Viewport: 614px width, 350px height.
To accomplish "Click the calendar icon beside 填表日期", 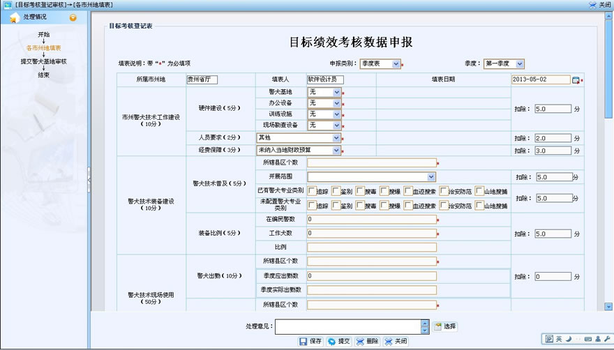I will pyautogui.click(x=576, y=80).
